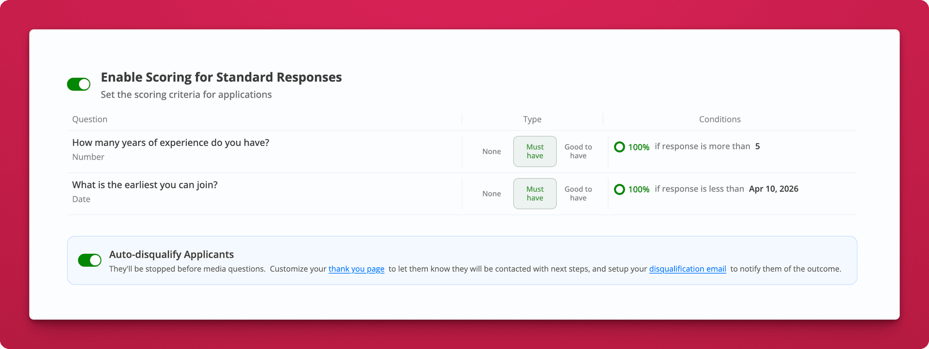Select None type for years of experience
Image resolution: width=929 pixels, height=349 pixels.
[x=491, y=152]
